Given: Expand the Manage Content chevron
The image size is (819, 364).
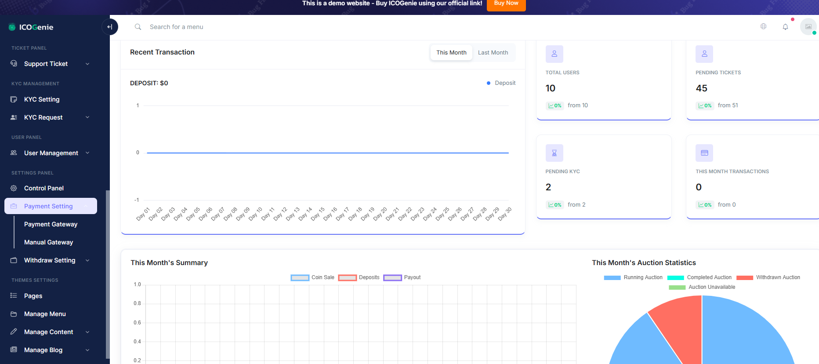Looking at the screenshot, I should 87,332.
